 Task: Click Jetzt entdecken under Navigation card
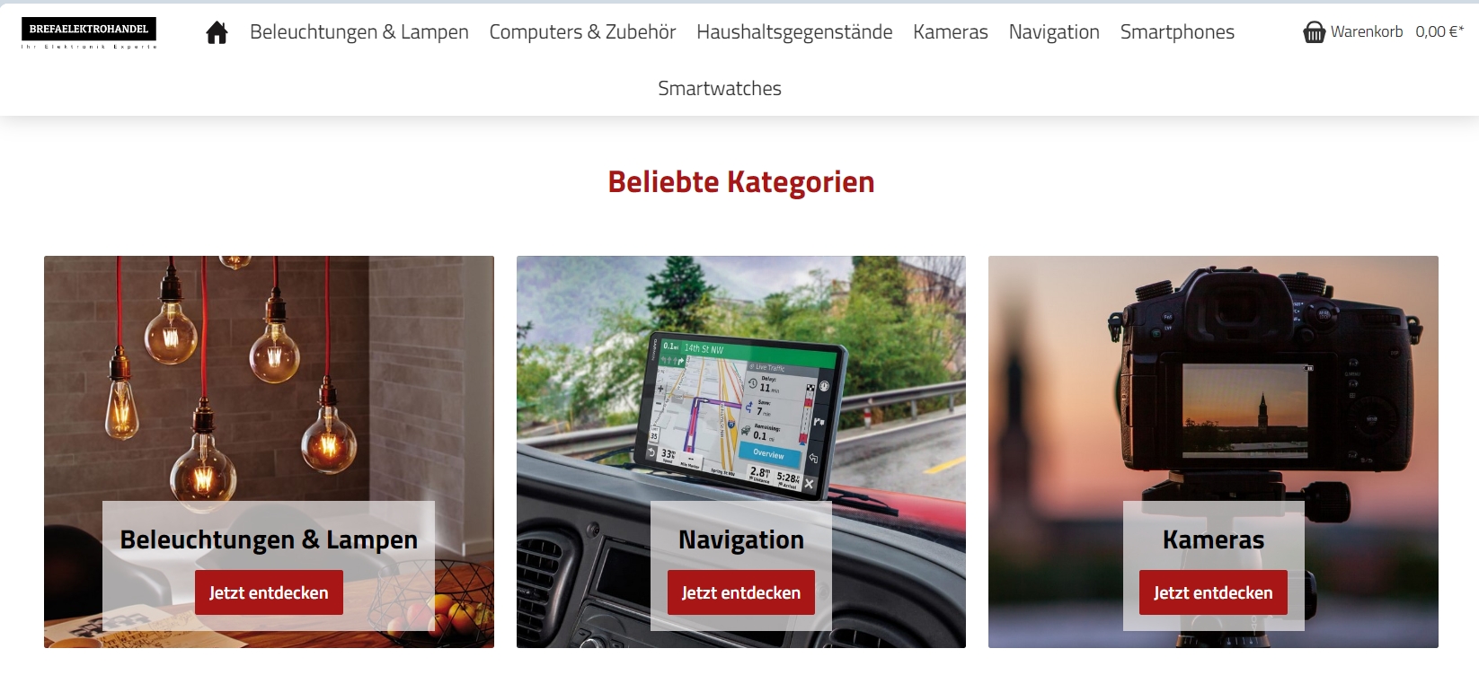coord(741,592)
